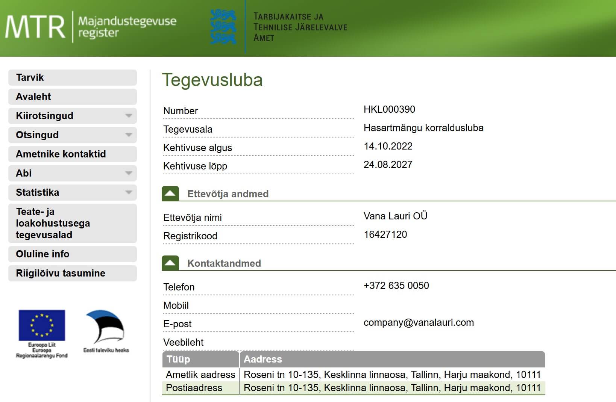
Task: Click the Mobiil field label
Action: click(176, 305)
